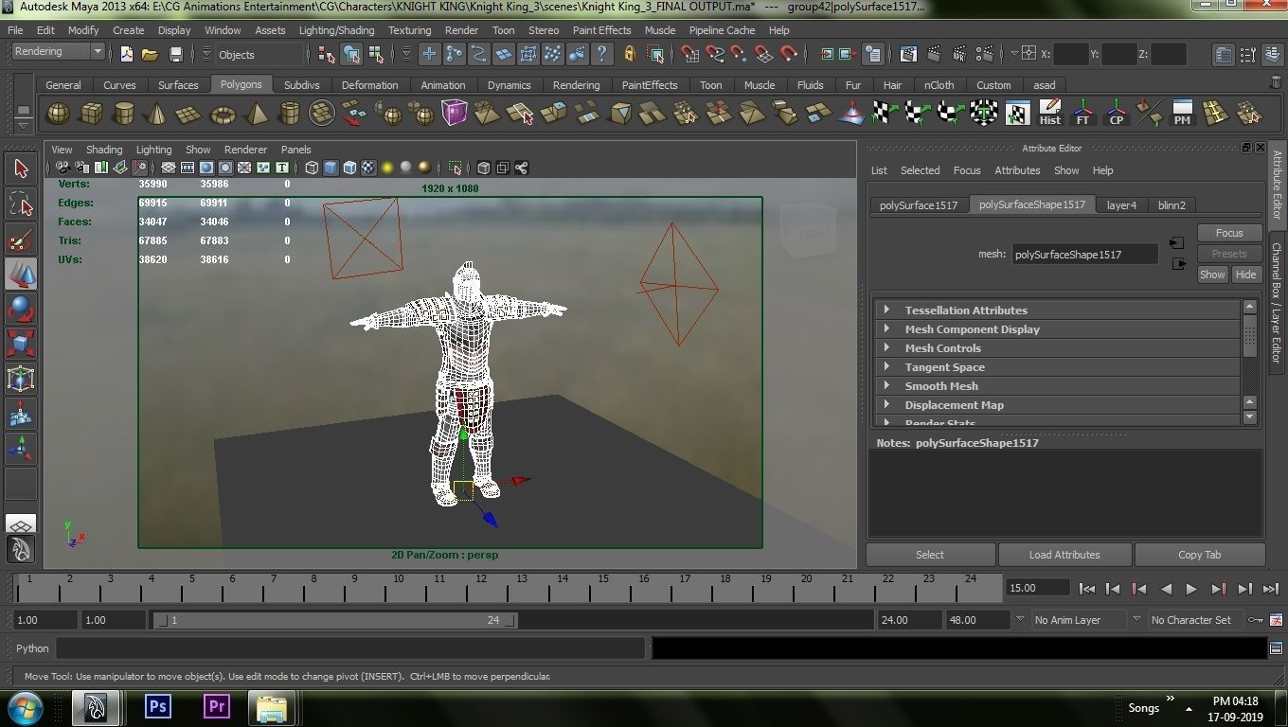This screenshot has height=727, width=1288.
Task: Click the help question mark icon
Action: 601,55
